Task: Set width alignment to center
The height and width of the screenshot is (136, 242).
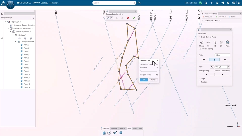Action: tap(214, 60)
